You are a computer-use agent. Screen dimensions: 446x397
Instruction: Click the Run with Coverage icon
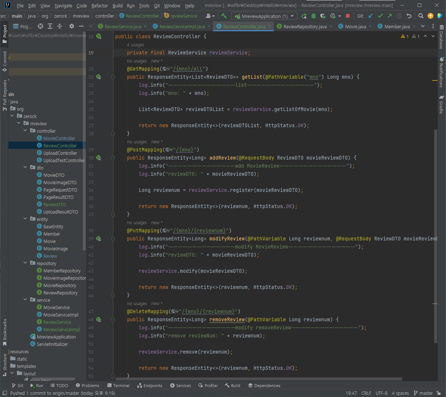[x=323, y=16]
